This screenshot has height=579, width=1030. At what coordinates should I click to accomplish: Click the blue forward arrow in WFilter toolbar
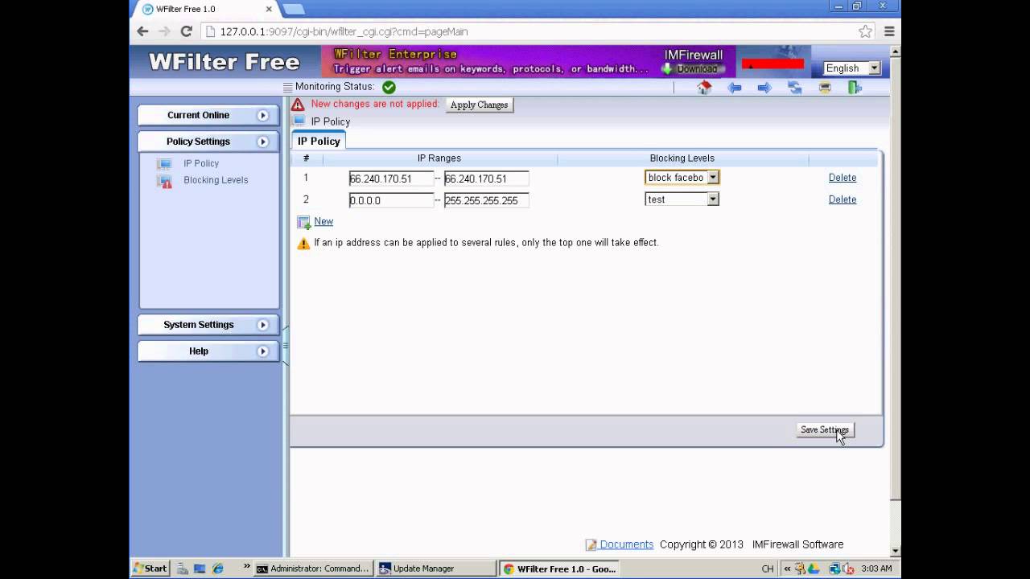tap(764, 88)
